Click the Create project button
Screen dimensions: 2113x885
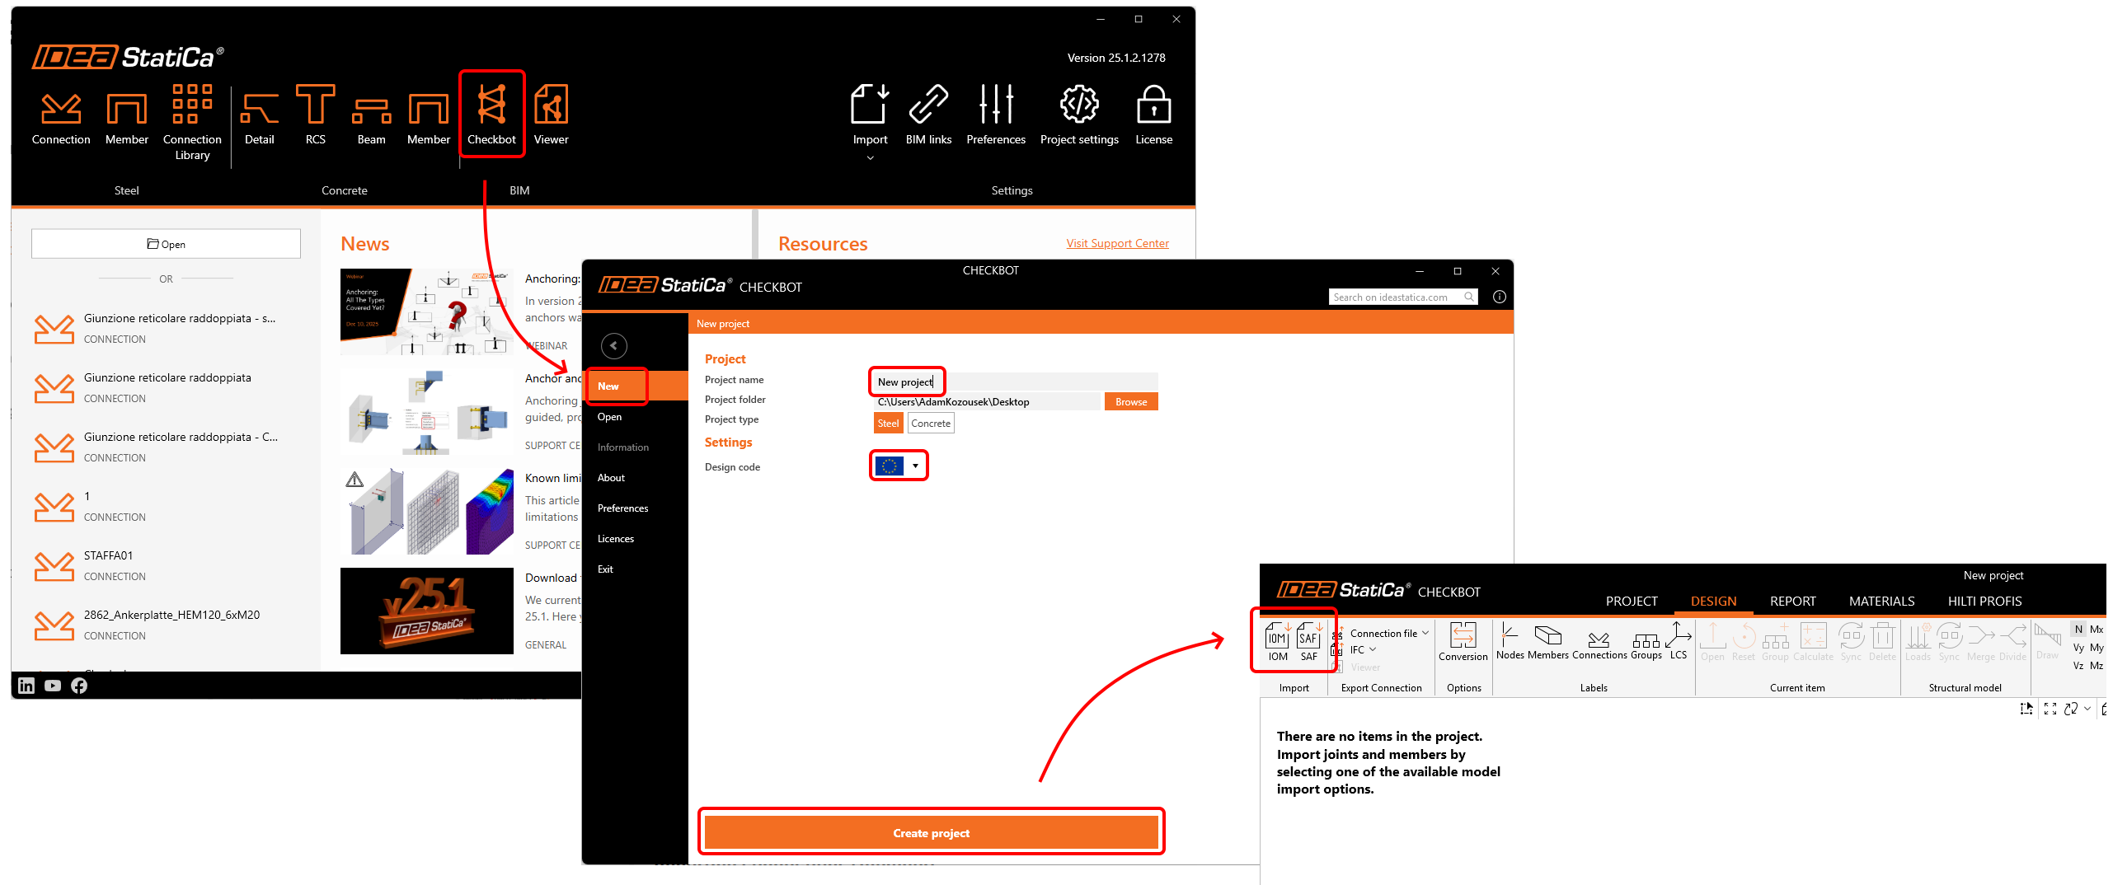pyautogui.click(x=932, y=833)
